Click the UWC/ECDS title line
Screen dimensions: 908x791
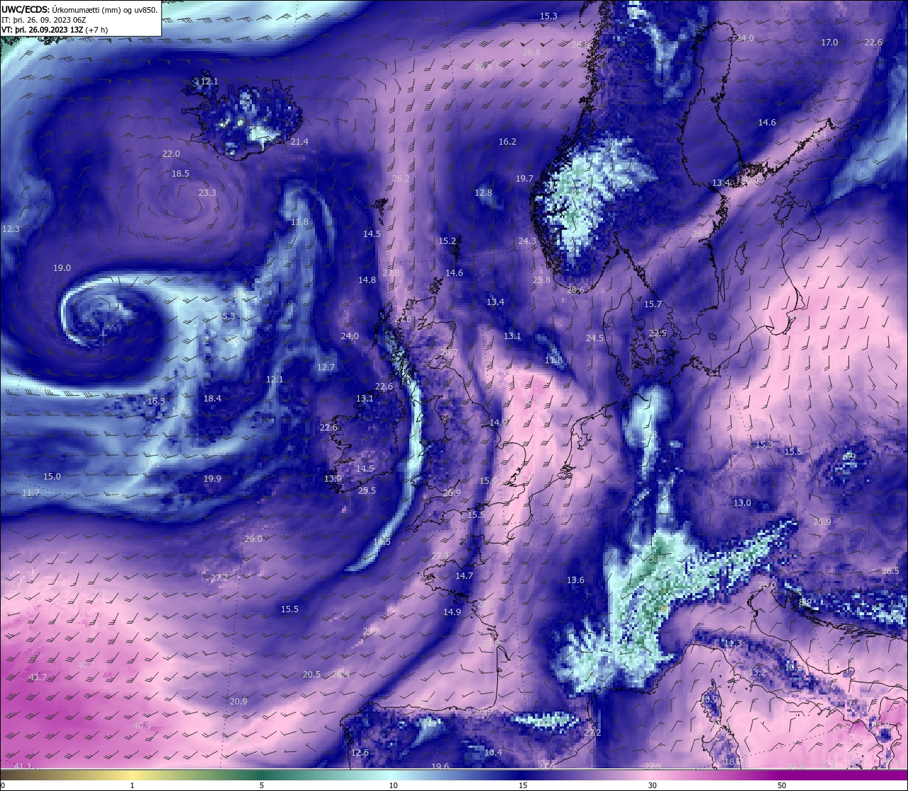79,9
